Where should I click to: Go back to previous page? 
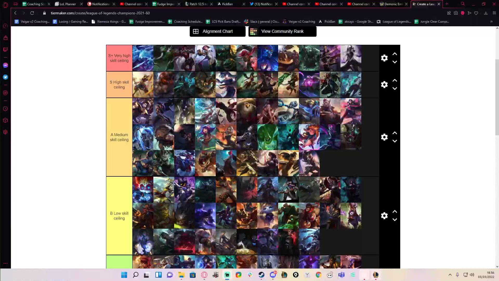click(15, 13)
